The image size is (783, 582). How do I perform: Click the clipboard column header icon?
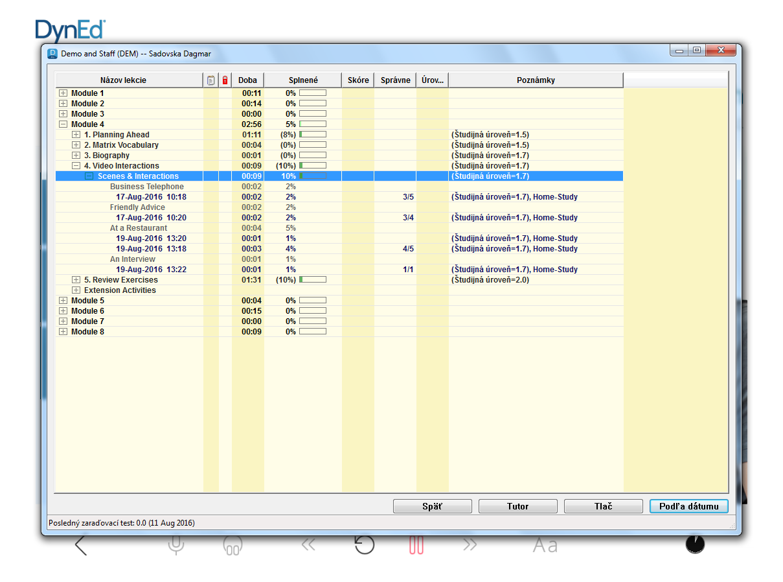point(210,80)
